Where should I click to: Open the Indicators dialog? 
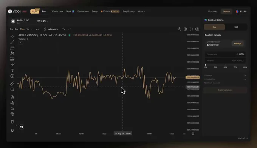coord(51,29)
